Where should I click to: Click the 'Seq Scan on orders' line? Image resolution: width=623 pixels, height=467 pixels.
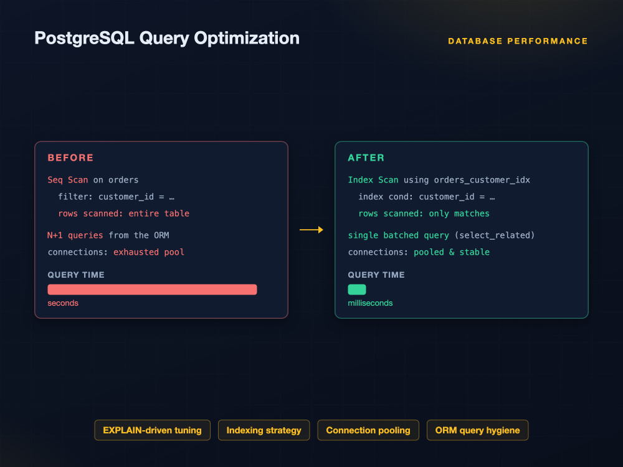pos(93,180)
